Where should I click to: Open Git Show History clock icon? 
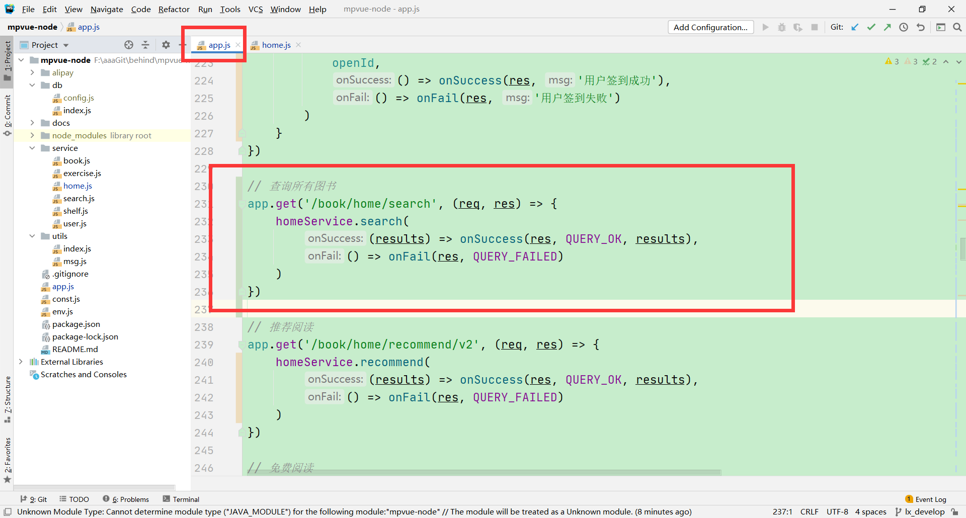pyautogui.click(x=904, y=27)
